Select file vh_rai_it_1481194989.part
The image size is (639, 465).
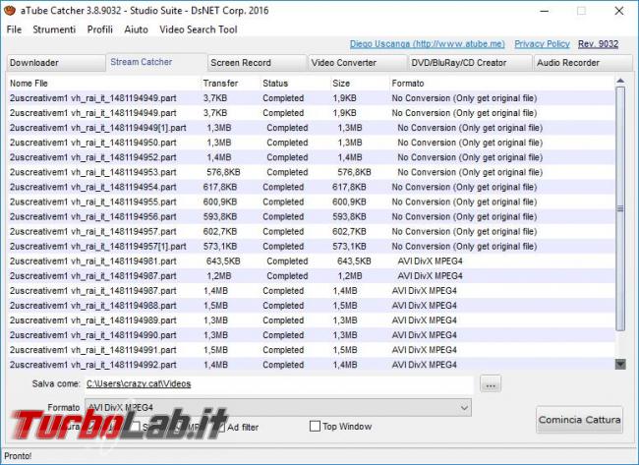pos(311,320)
